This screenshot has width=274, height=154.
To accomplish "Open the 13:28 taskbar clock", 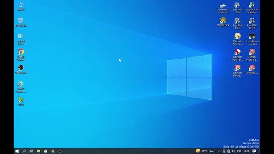I will [x=246, y=151].
